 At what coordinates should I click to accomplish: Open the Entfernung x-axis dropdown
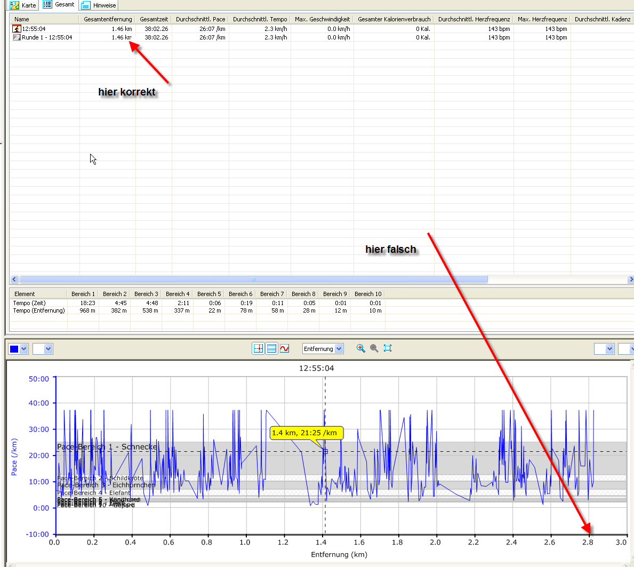tap(339, 349)
